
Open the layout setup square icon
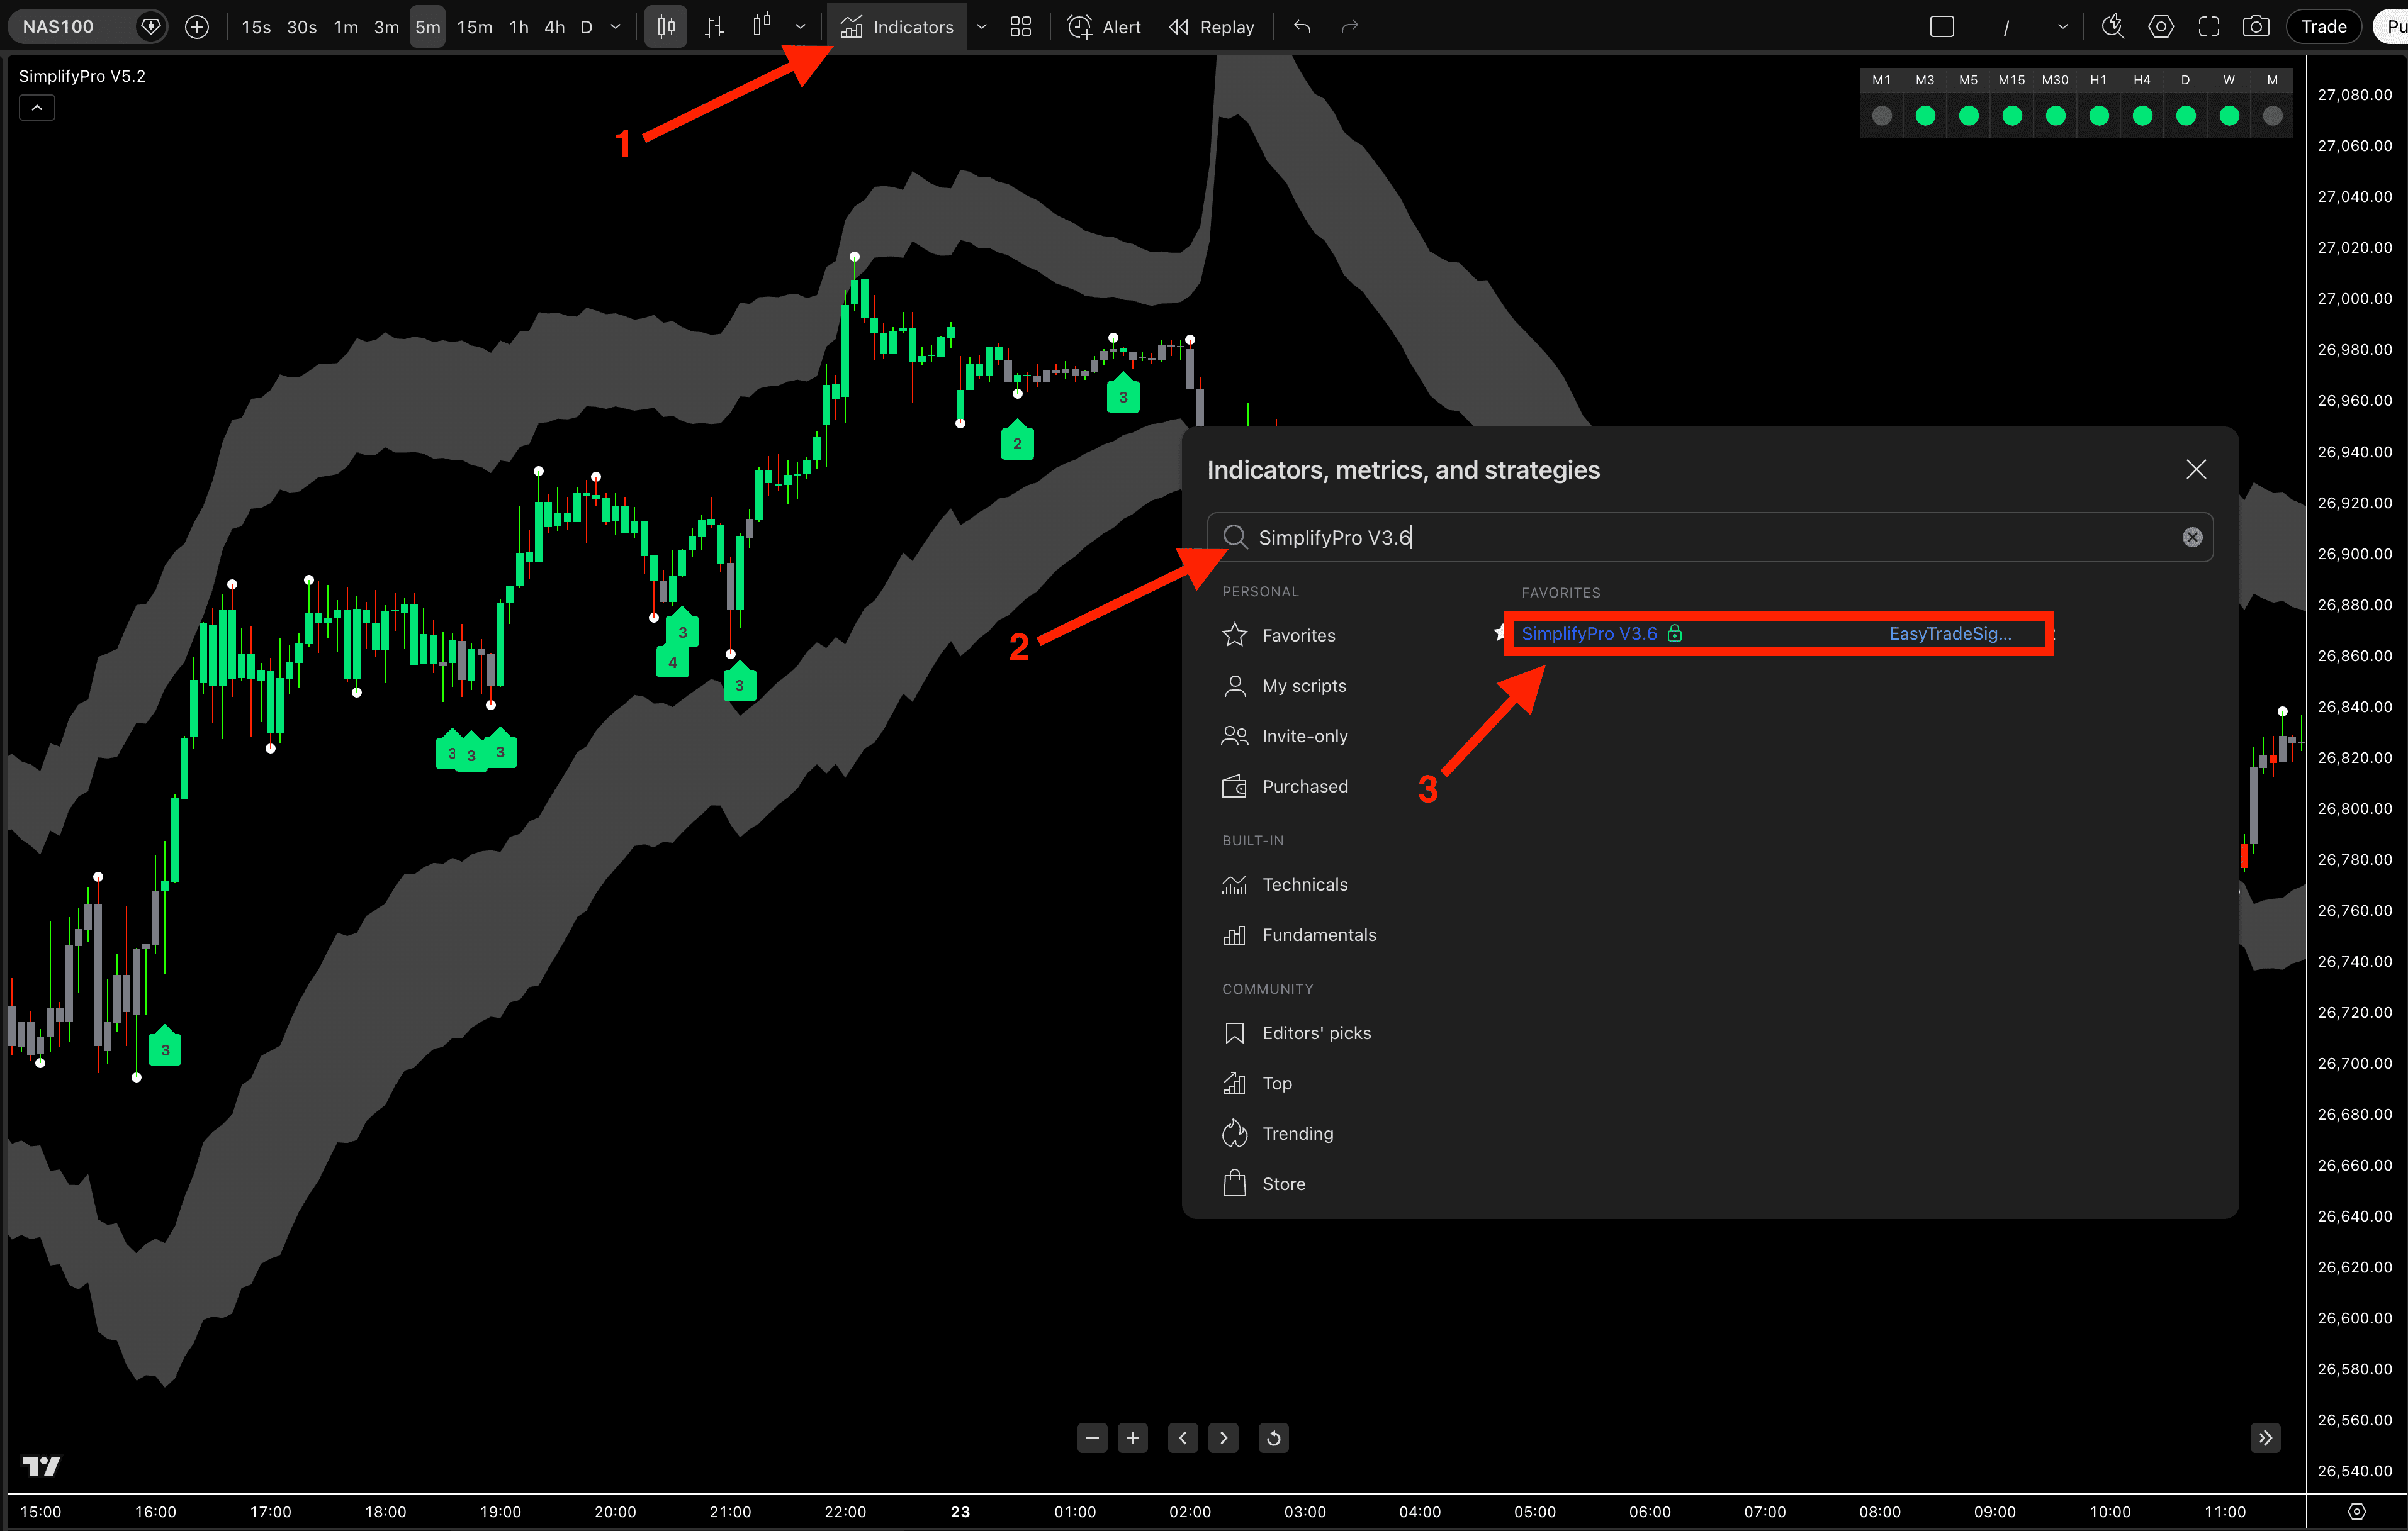point(1941,27)
